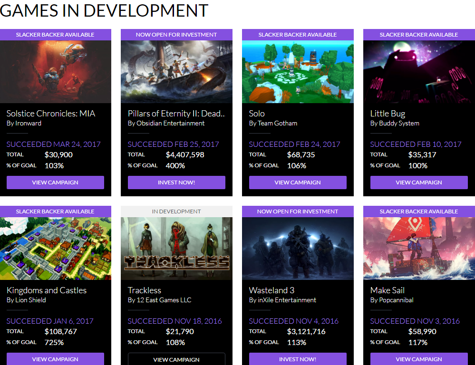Image resolution: width=475 pixels, height=365 pixels.
Task: Open the Make Sail boat artwork thumbnail
Action: coord(419,249)
